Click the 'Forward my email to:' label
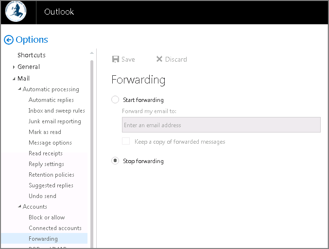This screenshot has height=249, width=329. pos(149,111)
